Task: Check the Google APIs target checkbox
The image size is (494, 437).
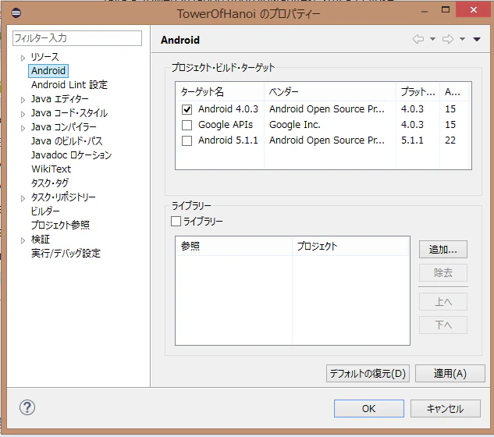Action: 187,125
